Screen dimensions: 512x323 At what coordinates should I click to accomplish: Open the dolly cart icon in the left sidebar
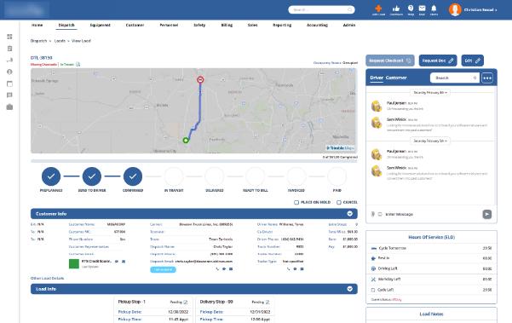click(x=9, y=61)
